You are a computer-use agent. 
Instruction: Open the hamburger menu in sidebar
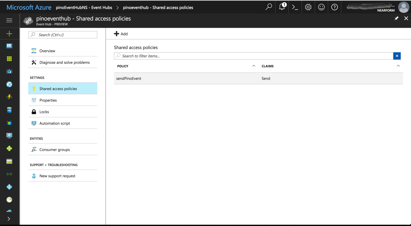tap(9, 20)
